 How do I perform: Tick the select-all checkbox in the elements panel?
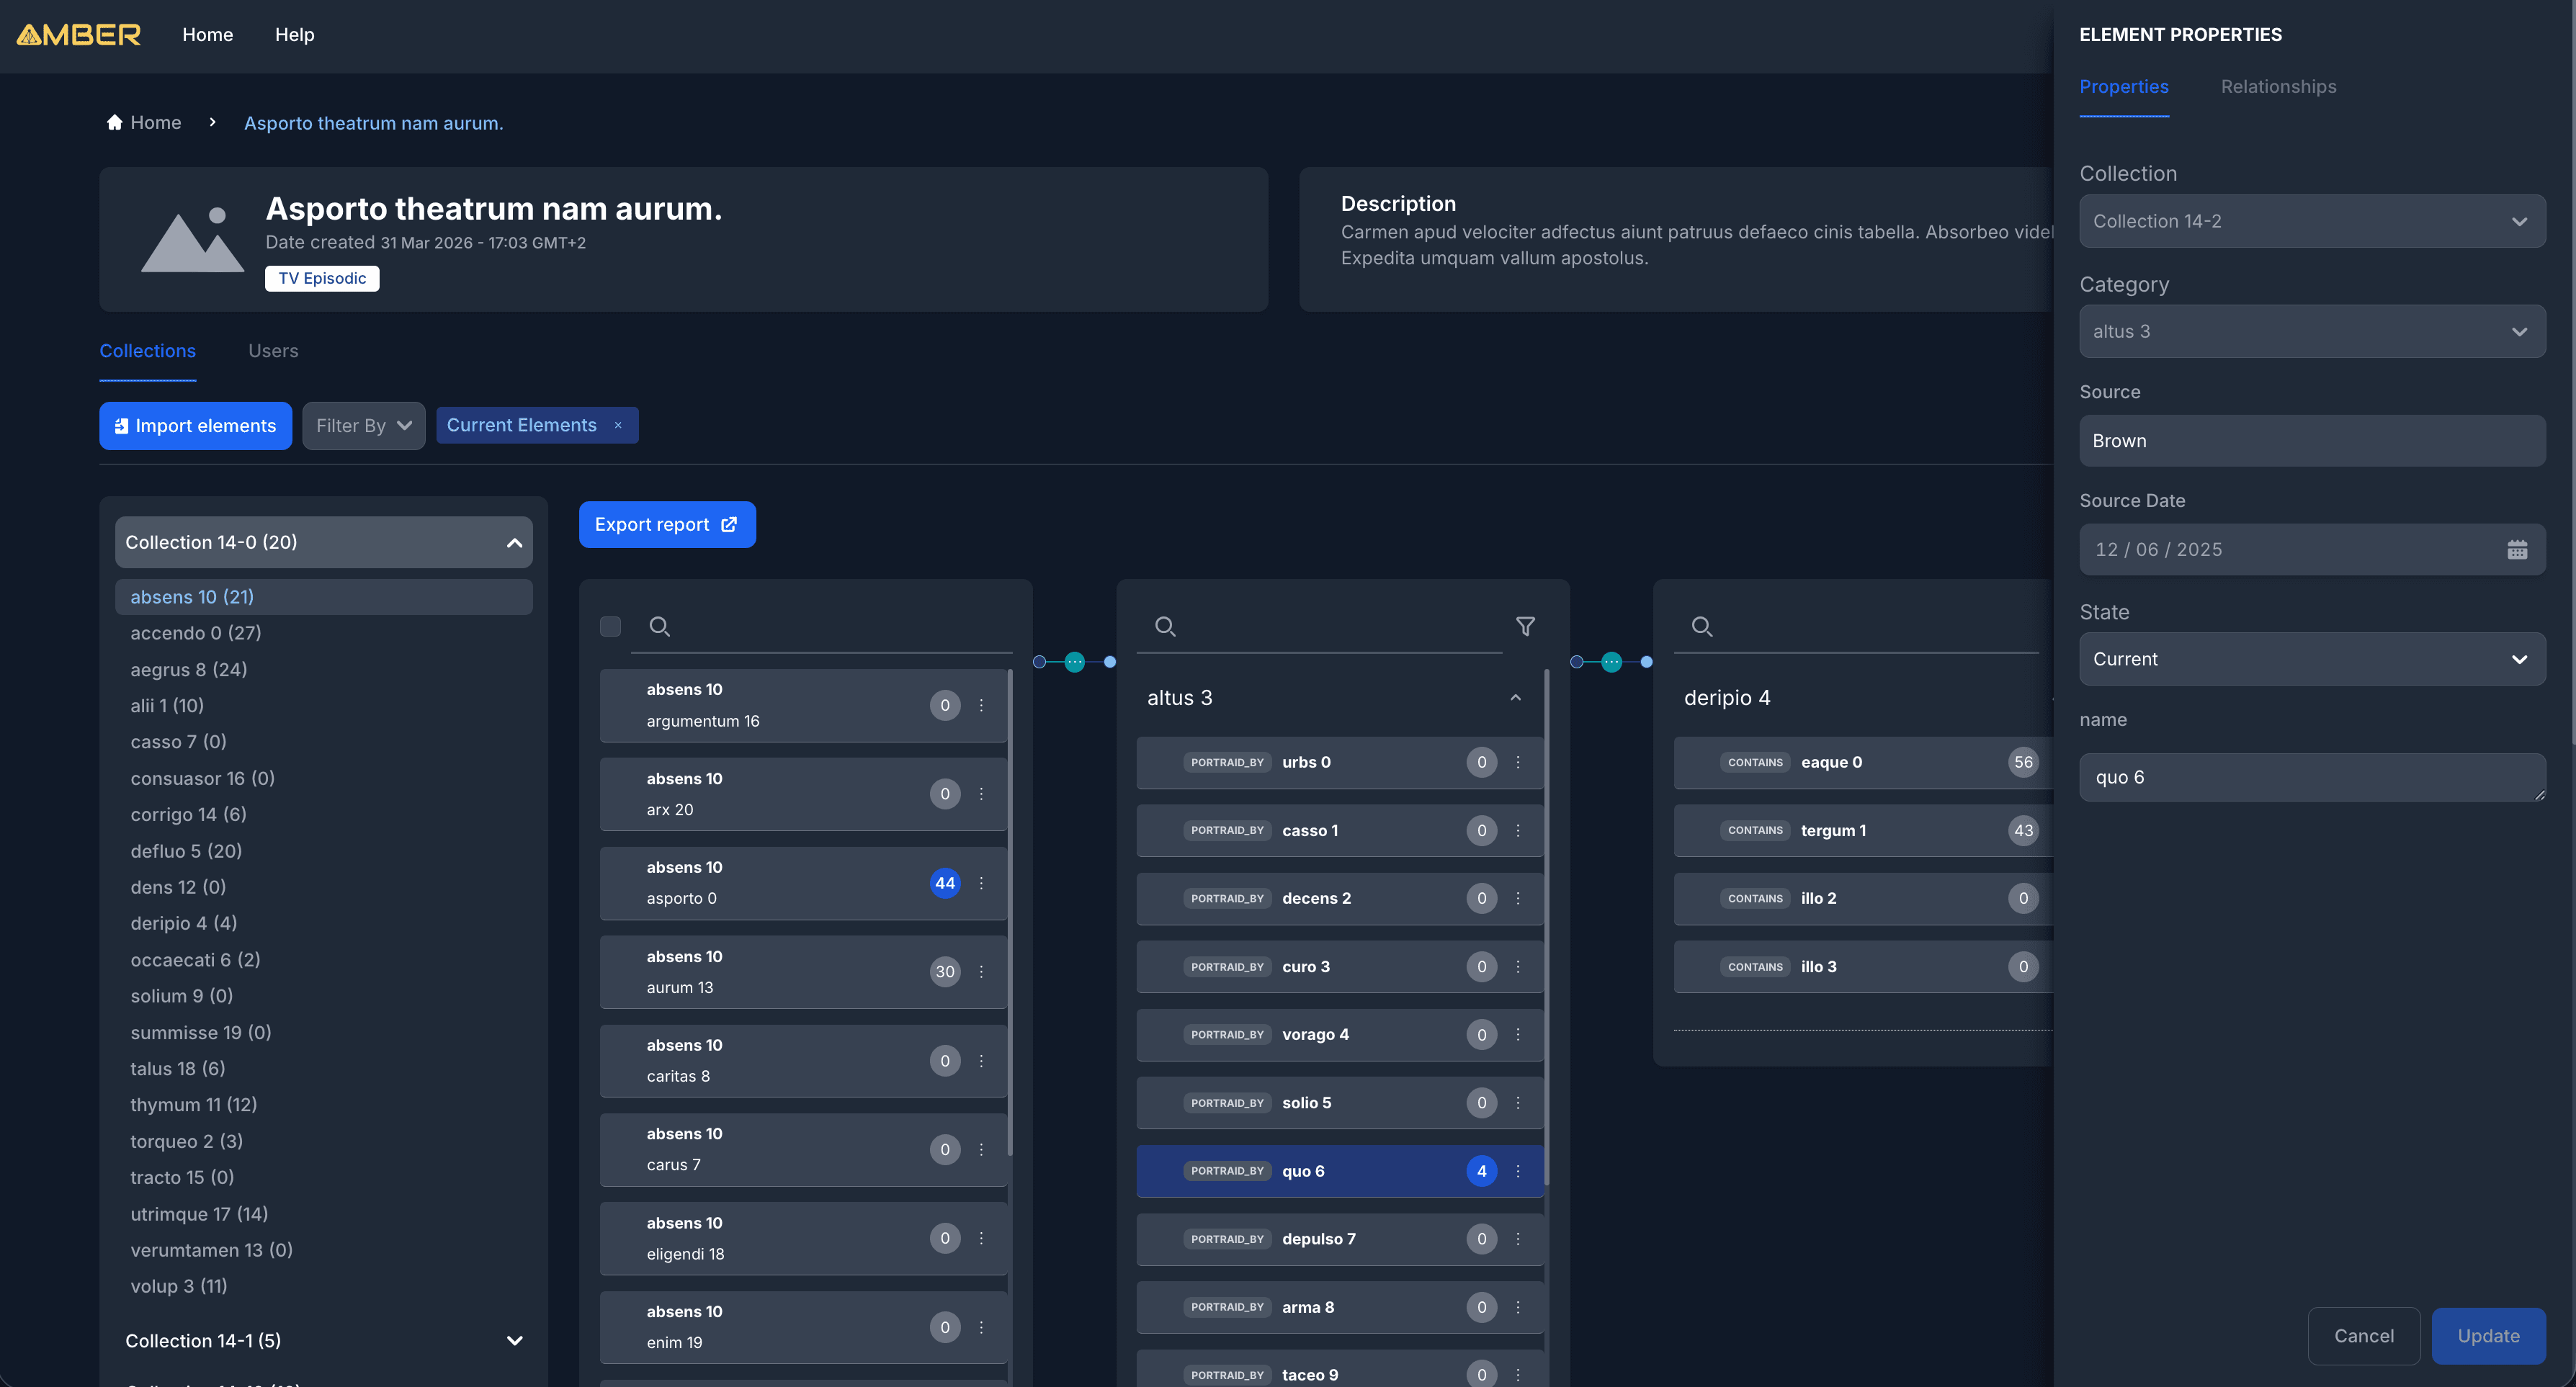pos(610,626)
